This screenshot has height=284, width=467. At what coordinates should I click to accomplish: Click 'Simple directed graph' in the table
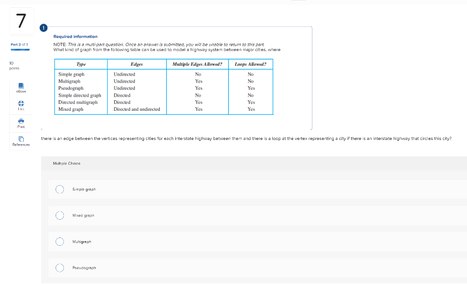click(x=80, y=95)
